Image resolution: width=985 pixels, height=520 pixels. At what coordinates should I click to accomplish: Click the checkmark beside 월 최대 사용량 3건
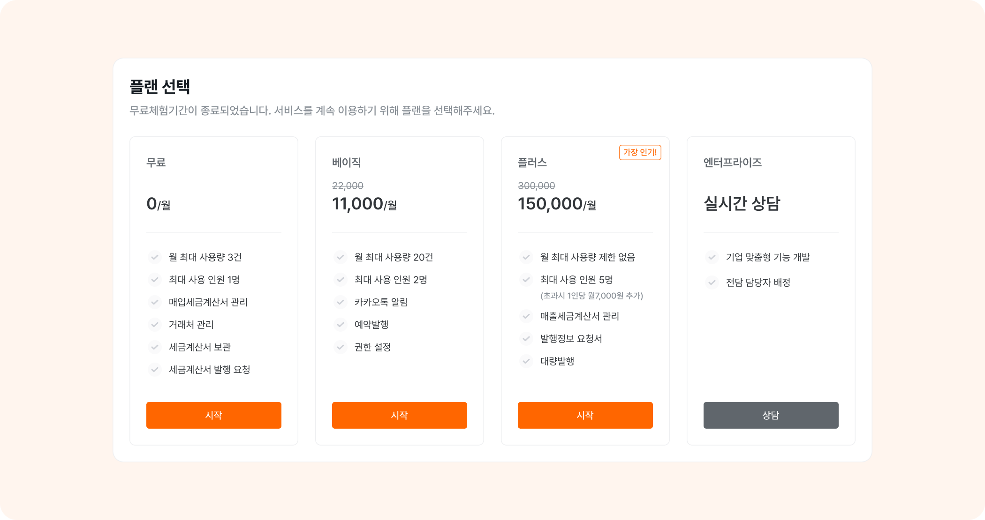pos(155,257)
